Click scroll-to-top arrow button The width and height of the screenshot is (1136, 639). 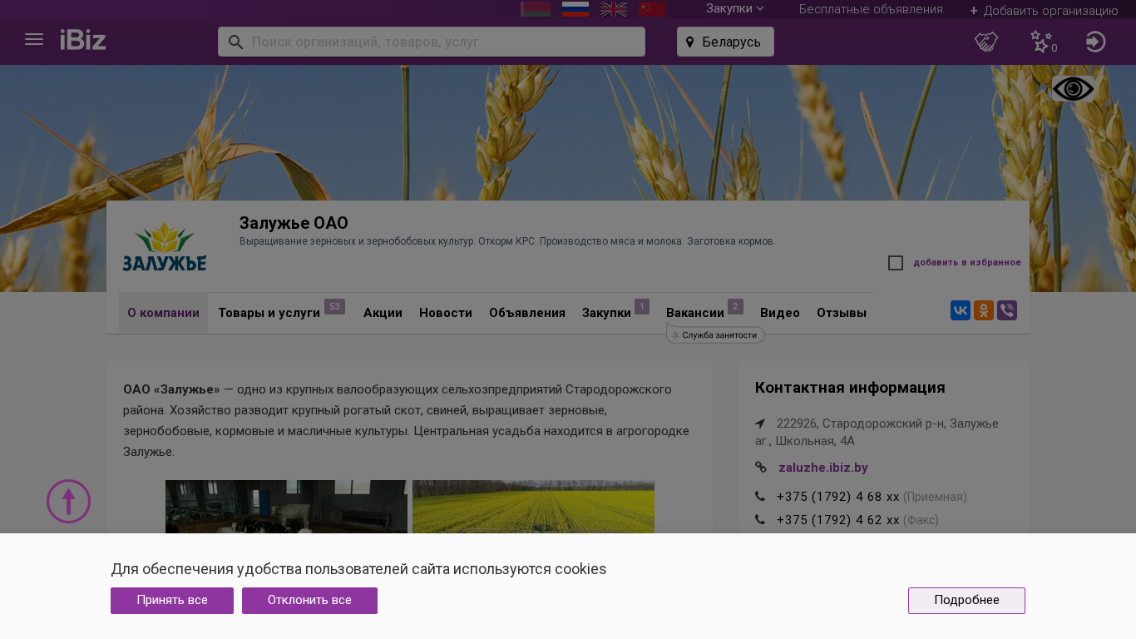68,501
